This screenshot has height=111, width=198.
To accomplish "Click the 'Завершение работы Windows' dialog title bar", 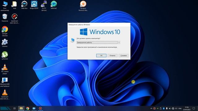I will point(99,25).
